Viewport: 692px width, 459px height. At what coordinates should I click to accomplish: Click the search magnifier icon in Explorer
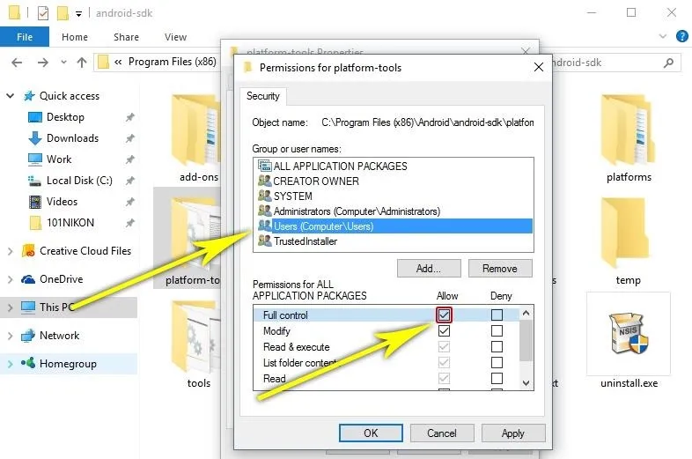668,63
